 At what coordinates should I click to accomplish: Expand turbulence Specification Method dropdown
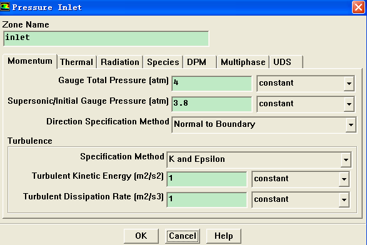coord(259,159)
